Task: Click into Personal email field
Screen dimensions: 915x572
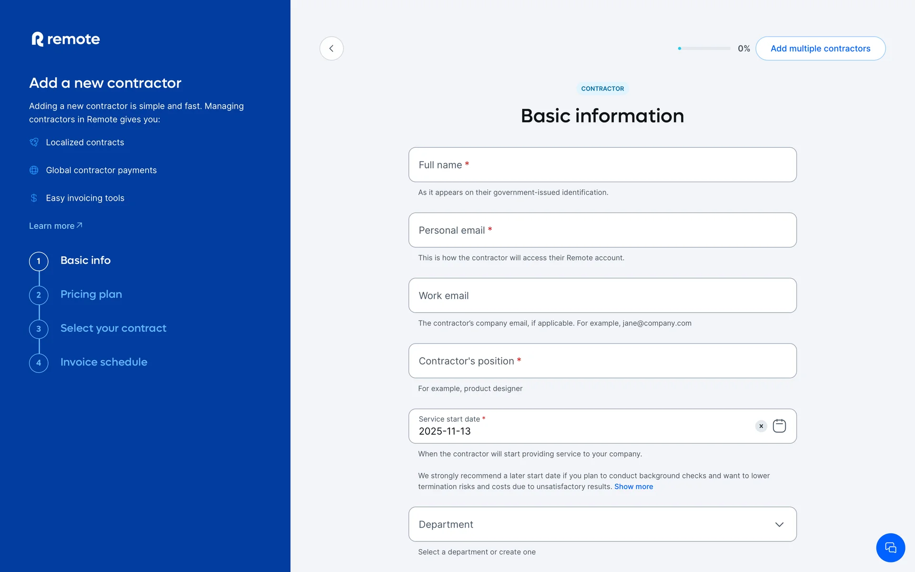Action: pos(602,230)
